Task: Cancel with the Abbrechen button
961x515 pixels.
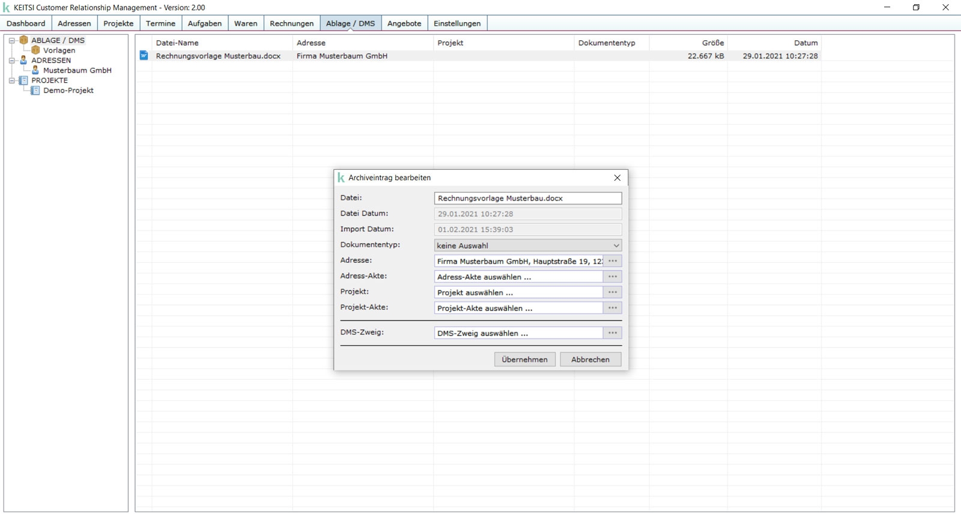Action: [590, 360]
